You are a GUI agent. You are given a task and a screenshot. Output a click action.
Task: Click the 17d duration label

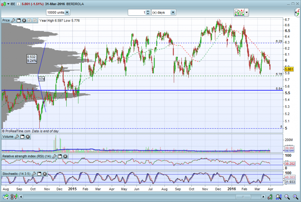42,79
